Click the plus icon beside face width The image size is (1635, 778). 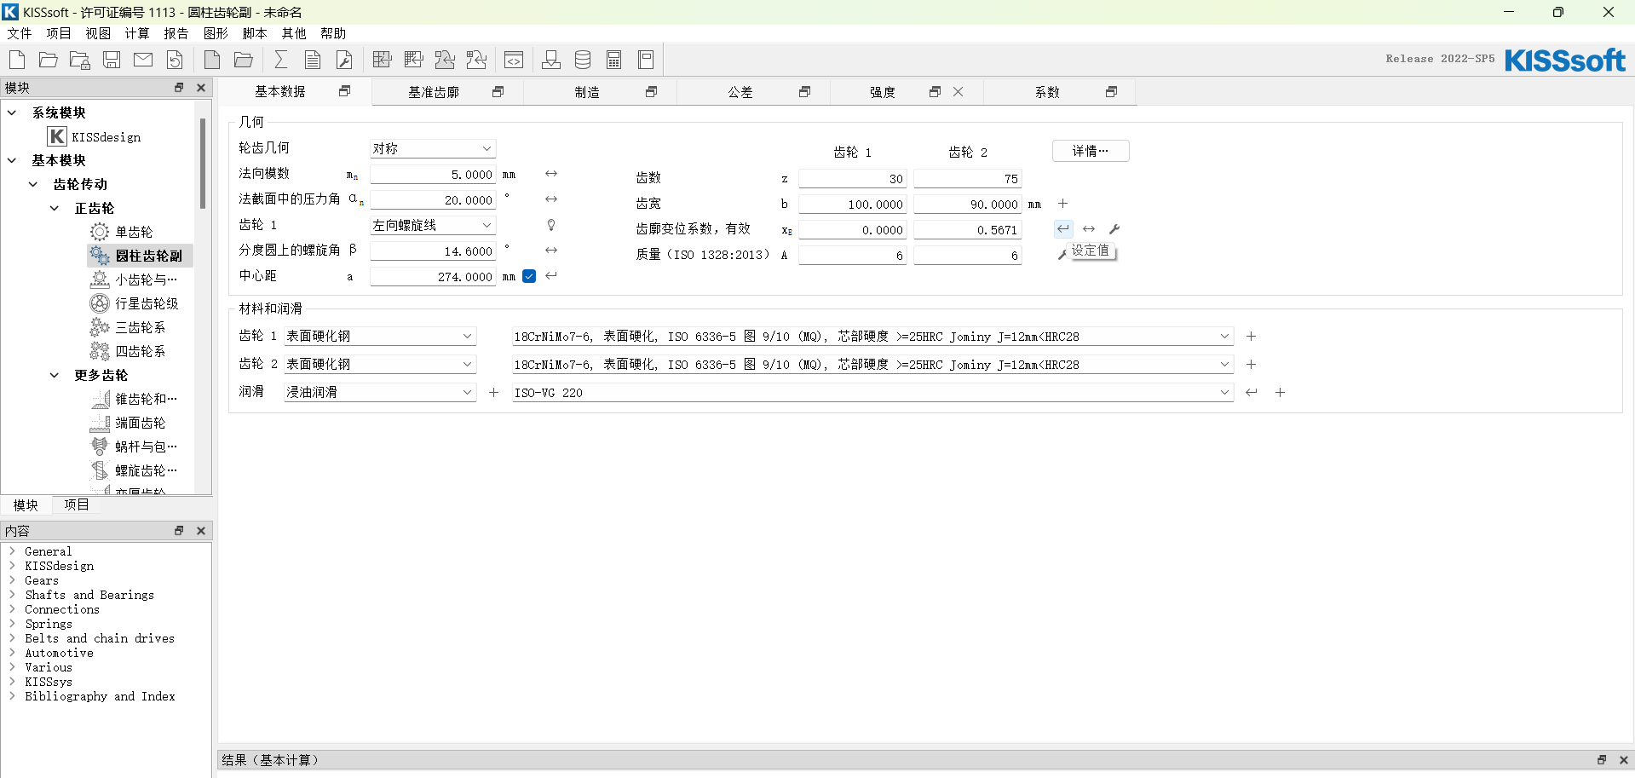[1062, 204]
